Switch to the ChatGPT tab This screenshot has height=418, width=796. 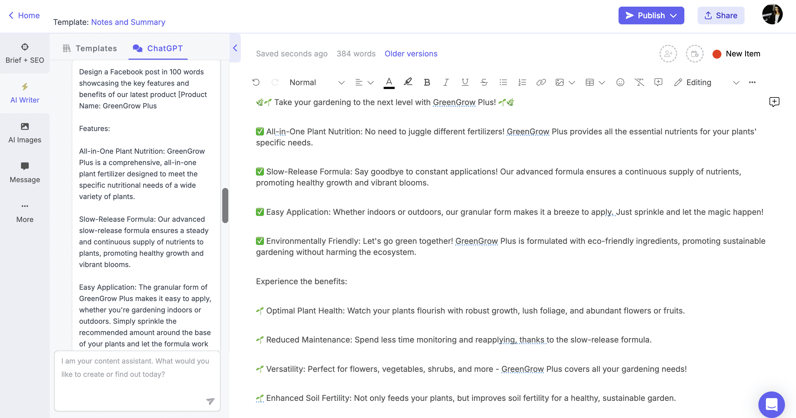point(158,48)
